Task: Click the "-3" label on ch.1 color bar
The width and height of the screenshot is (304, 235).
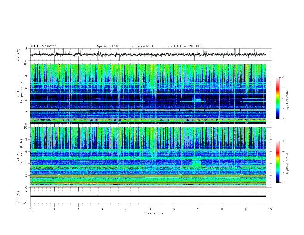Action: [x=283, y=77]
